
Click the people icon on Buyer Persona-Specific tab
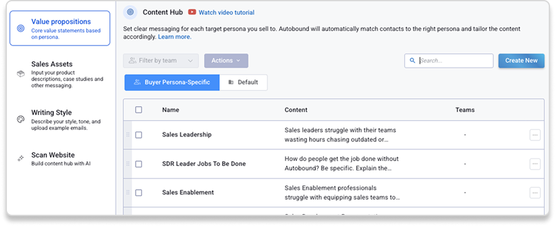[137, 82]
